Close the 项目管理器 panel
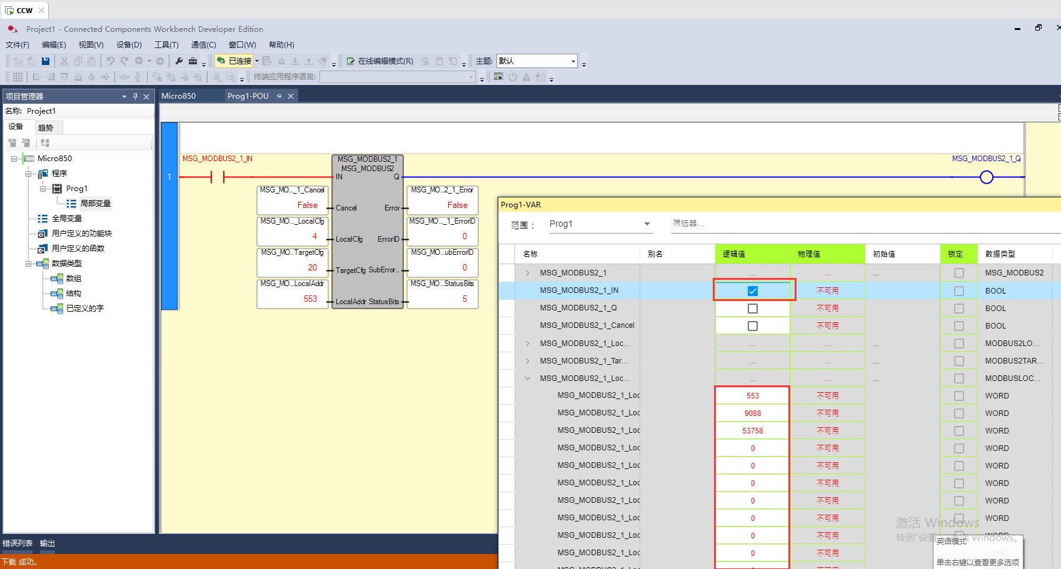1061x569 pixels. point(146,96)
